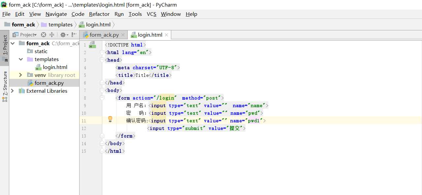The height and width of the screenshot is (195, 422).
Task: Click the venv folder icon
Action: (x=30, y=75)
